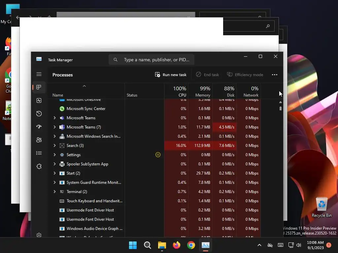Click the Task Manager title bar app icon
Image resolution: width=338 pixels, height=253 pixels.
39,59
